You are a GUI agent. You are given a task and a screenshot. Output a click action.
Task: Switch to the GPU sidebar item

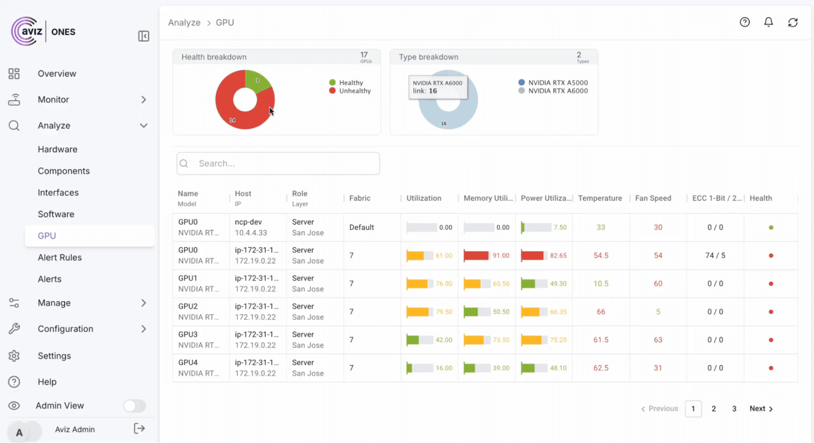pyautogui.click(x=46, y=235)
